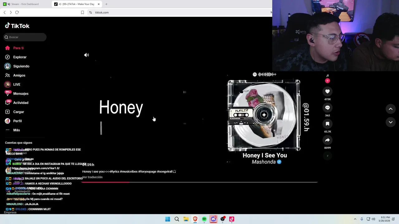The width and height of the screenshot is (399, 224).
Task: Open Spotify from taskbar
Action: (204, 219)
